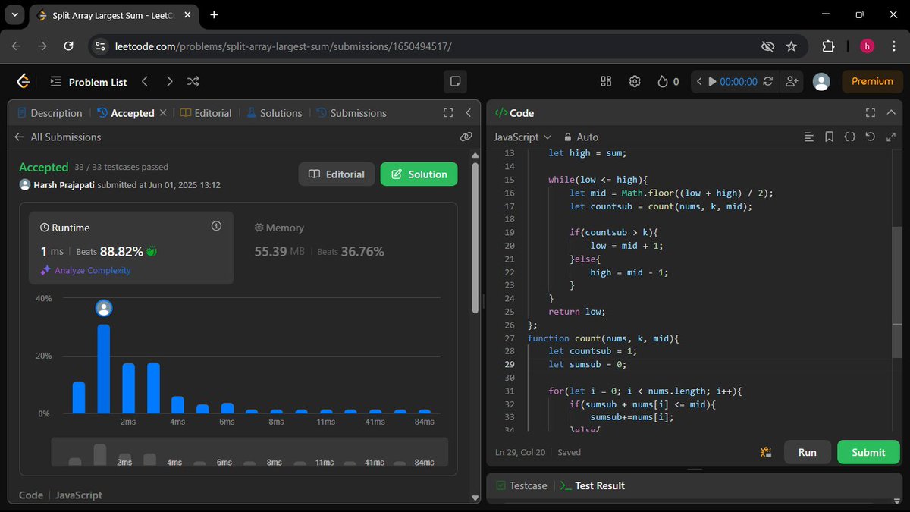
Task: Click the green Solution button
Action: pyautogui.click(x=419, y=174)
